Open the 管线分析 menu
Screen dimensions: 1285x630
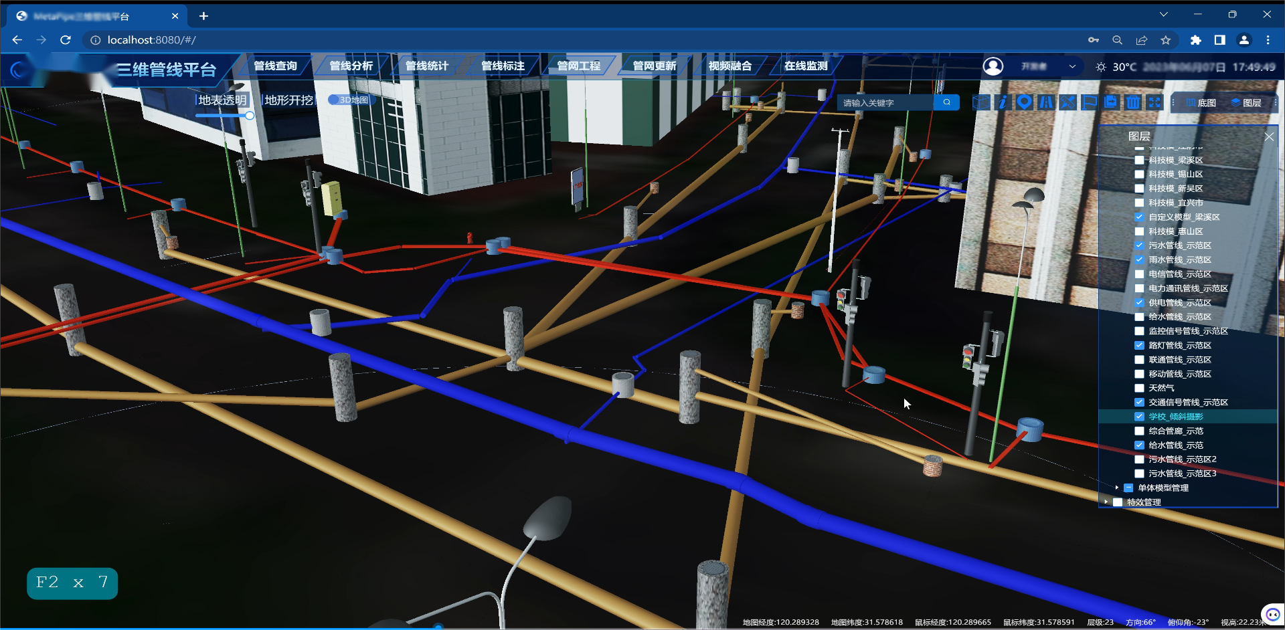(351, 66)
